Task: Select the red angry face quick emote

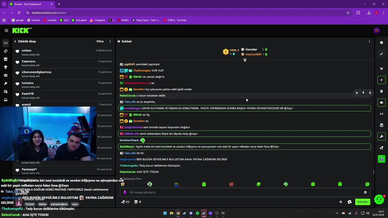Action: point(231,184)
